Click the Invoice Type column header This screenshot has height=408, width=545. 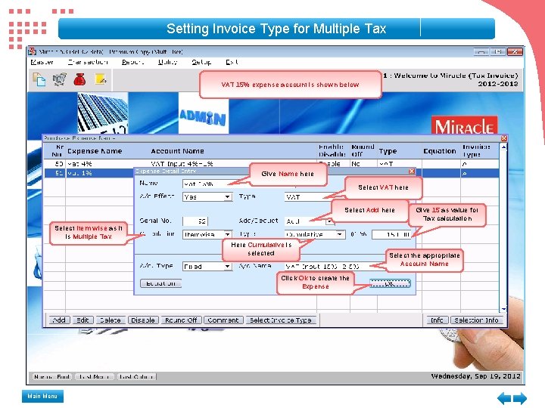[x=477, y=150]
